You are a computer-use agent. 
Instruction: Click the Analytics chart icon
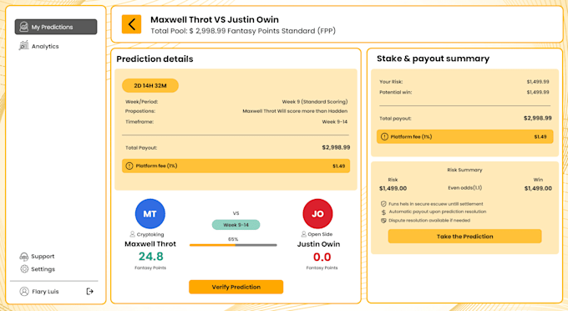pyautogui.click(x=24, y=46)
